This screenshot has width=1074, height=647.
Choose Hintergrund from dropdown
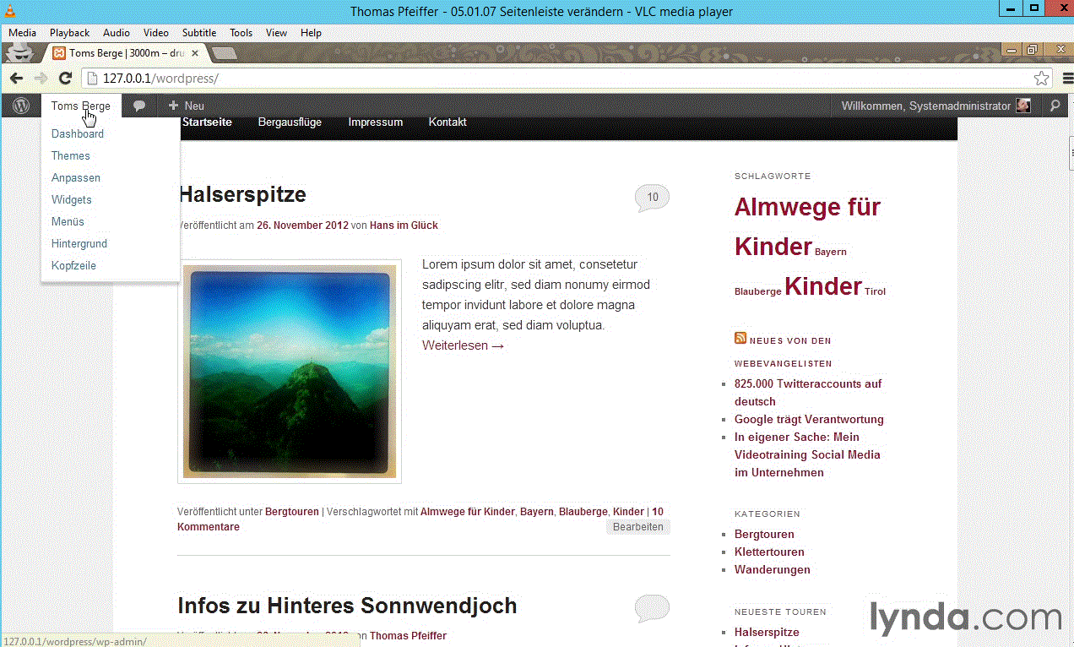pos(79,243)
